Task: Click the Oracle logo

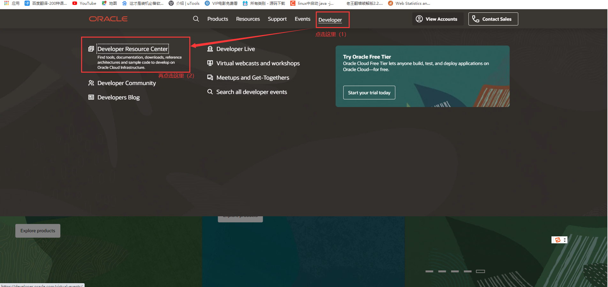Action: pos(108,19)
